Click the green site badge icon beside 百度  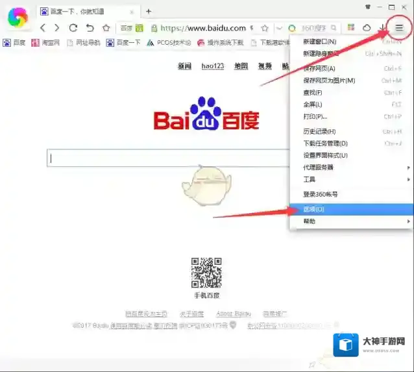[x=139, y=28]
